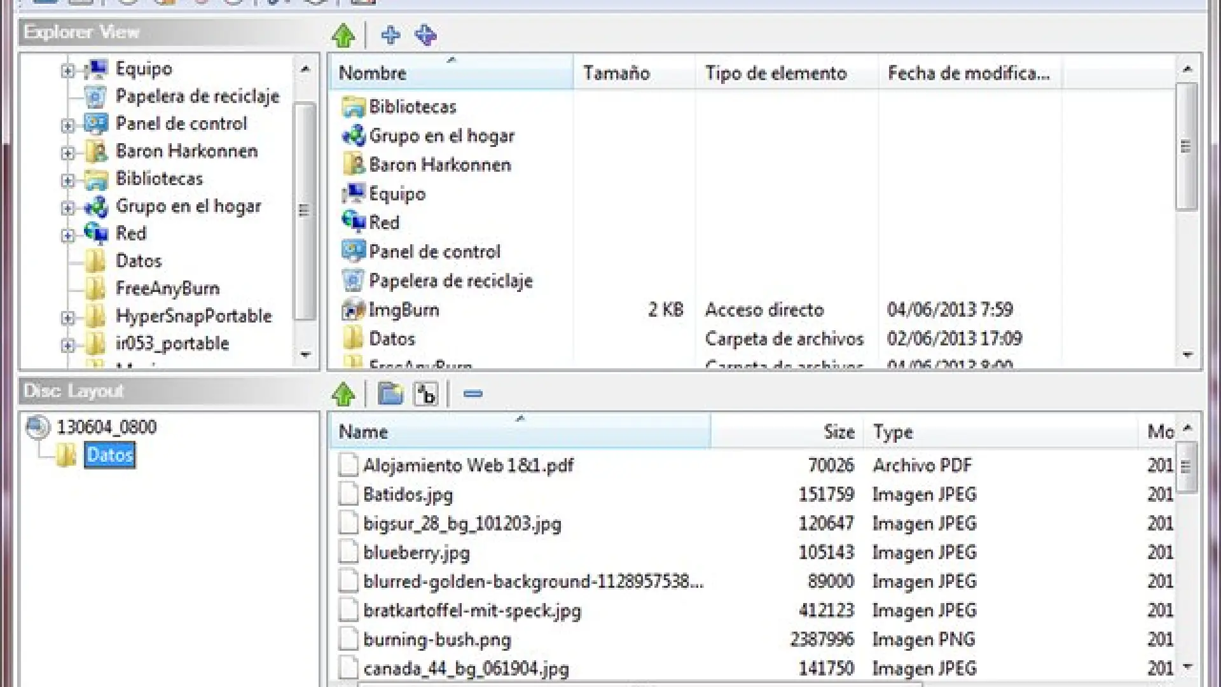
Task: Open the ImgBurn shortcut in file list
Action: [x=403, y=310]
